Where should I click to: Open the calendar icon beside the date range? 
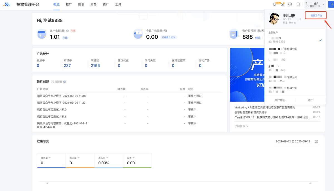coord(316,141)
